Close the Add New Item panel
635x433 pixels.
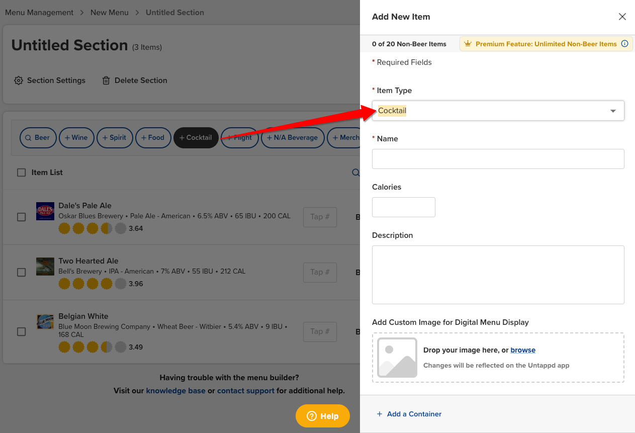(x=622, y=17)
